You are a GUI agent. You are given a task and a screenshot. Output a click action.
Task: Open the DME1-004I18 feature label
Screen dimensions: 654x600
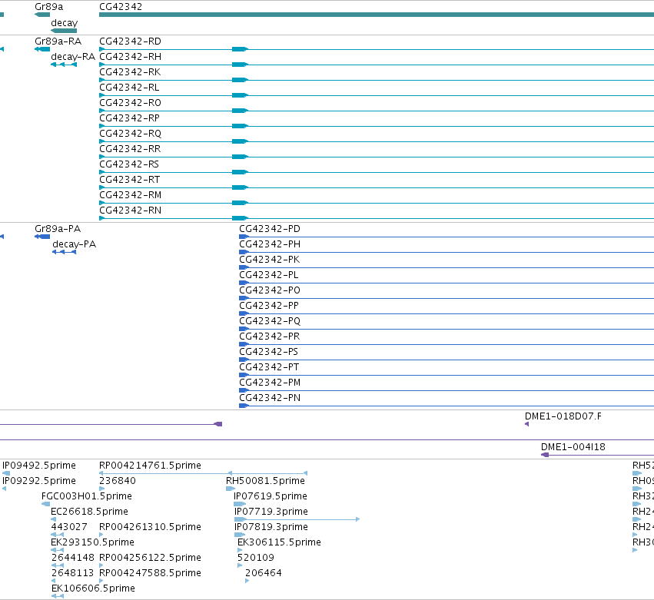point(573,447)
